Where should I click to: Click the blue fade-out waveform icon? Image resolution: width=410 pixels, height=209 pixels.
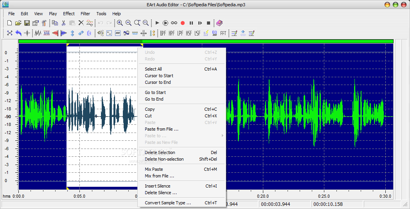pos(64,33)
